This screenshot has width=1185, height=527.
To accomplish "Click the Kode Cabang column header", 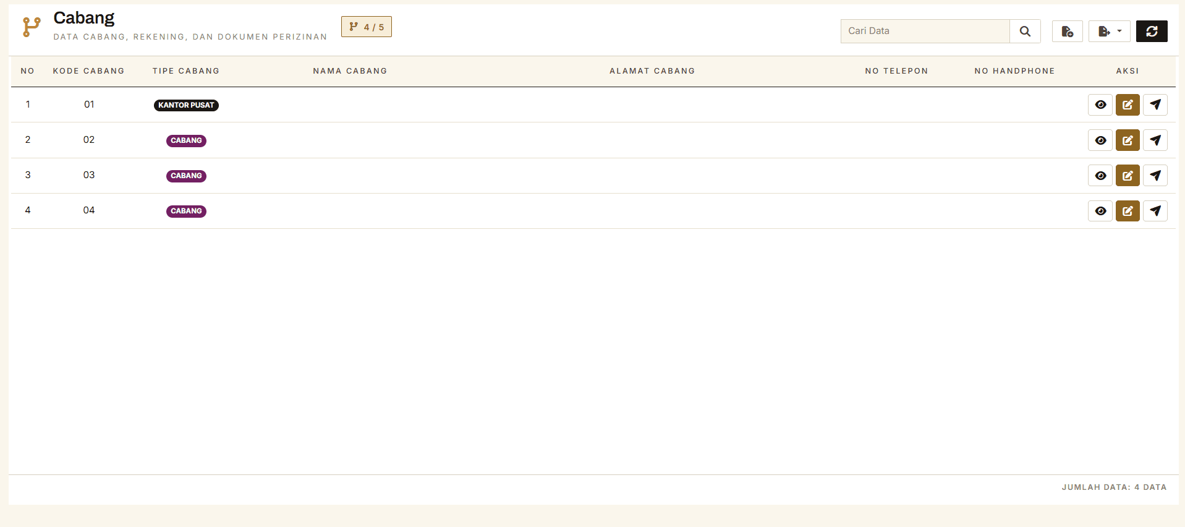I will [x=88, y=71].
